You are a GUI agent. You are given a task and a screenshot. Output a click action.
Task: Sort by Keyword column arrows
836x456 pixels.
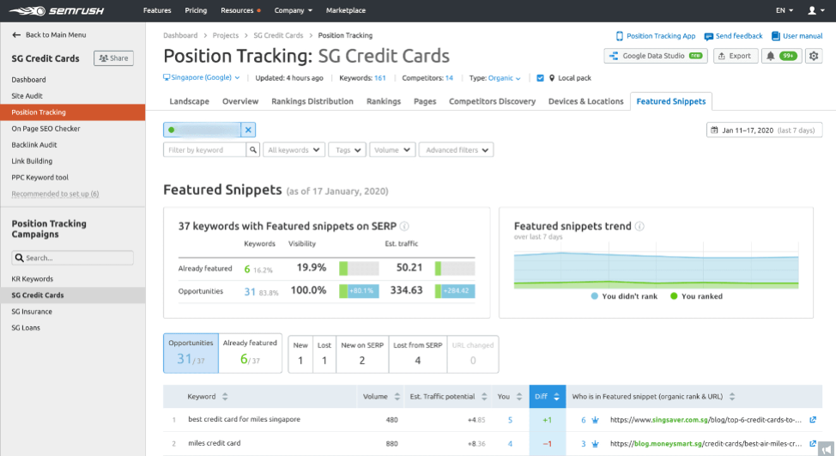[225, 396]
